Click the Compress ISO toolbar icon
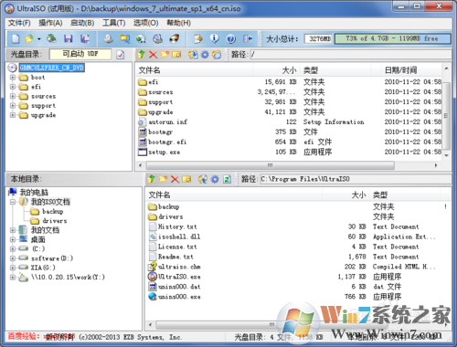The image size is (457, 347). click(x=141, y=38)
